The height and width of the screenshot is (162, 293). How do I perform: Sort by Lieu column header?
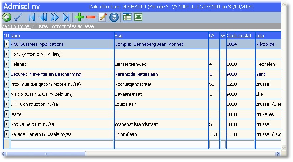[x=260, y=36]
